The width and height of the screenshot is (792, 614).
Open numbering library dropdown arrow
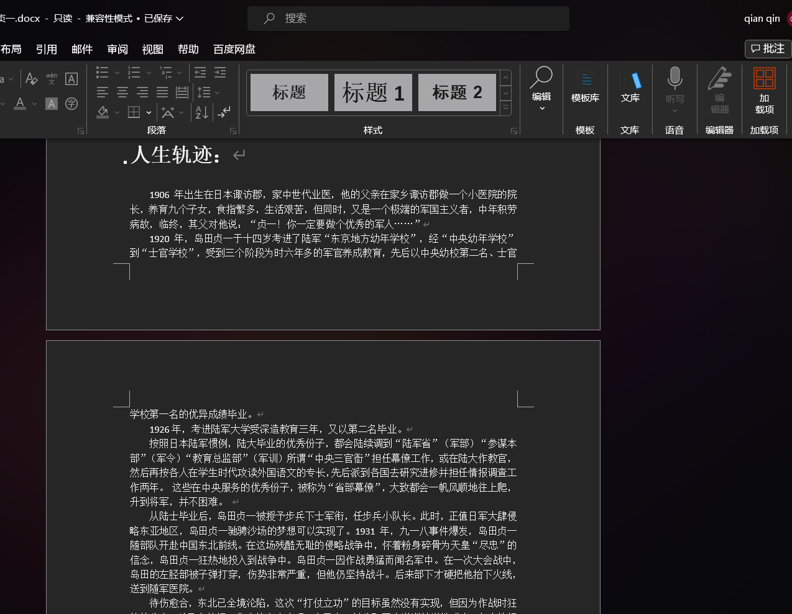(x=149, y=73)
